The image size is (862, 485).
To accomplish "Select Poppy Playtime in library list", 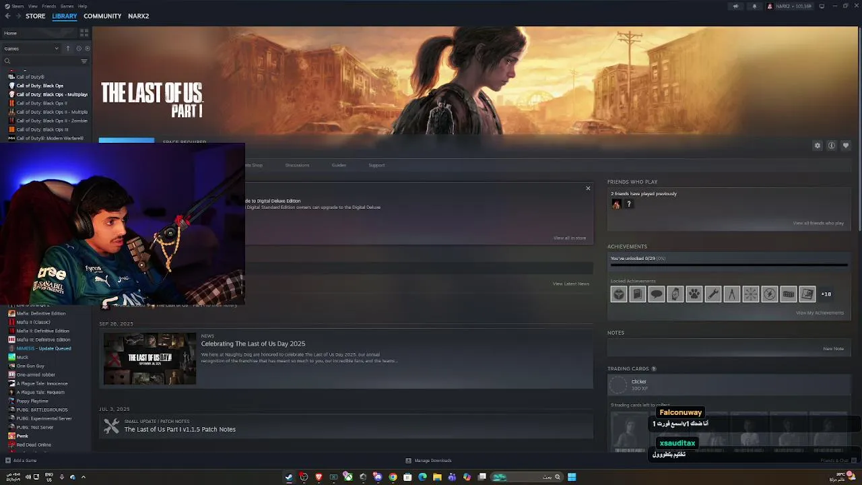I will coord(32,401).
